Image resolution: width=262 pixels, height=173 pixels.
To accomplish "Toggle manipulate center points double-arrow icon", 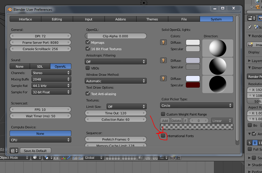I will coord(56,158).
